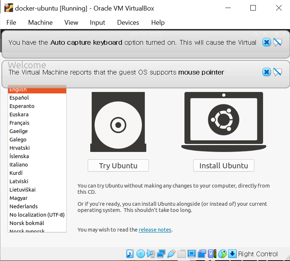Open the Input menu
This screenshot has height=261, width=290.
98,23
